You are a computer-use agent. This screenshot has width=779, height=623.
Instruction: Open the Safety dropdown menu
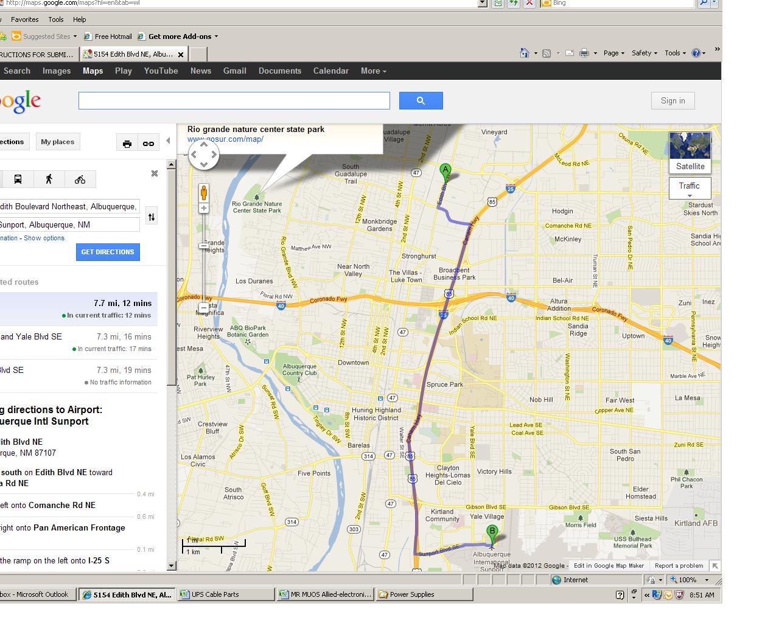click(x=645, y=53)
